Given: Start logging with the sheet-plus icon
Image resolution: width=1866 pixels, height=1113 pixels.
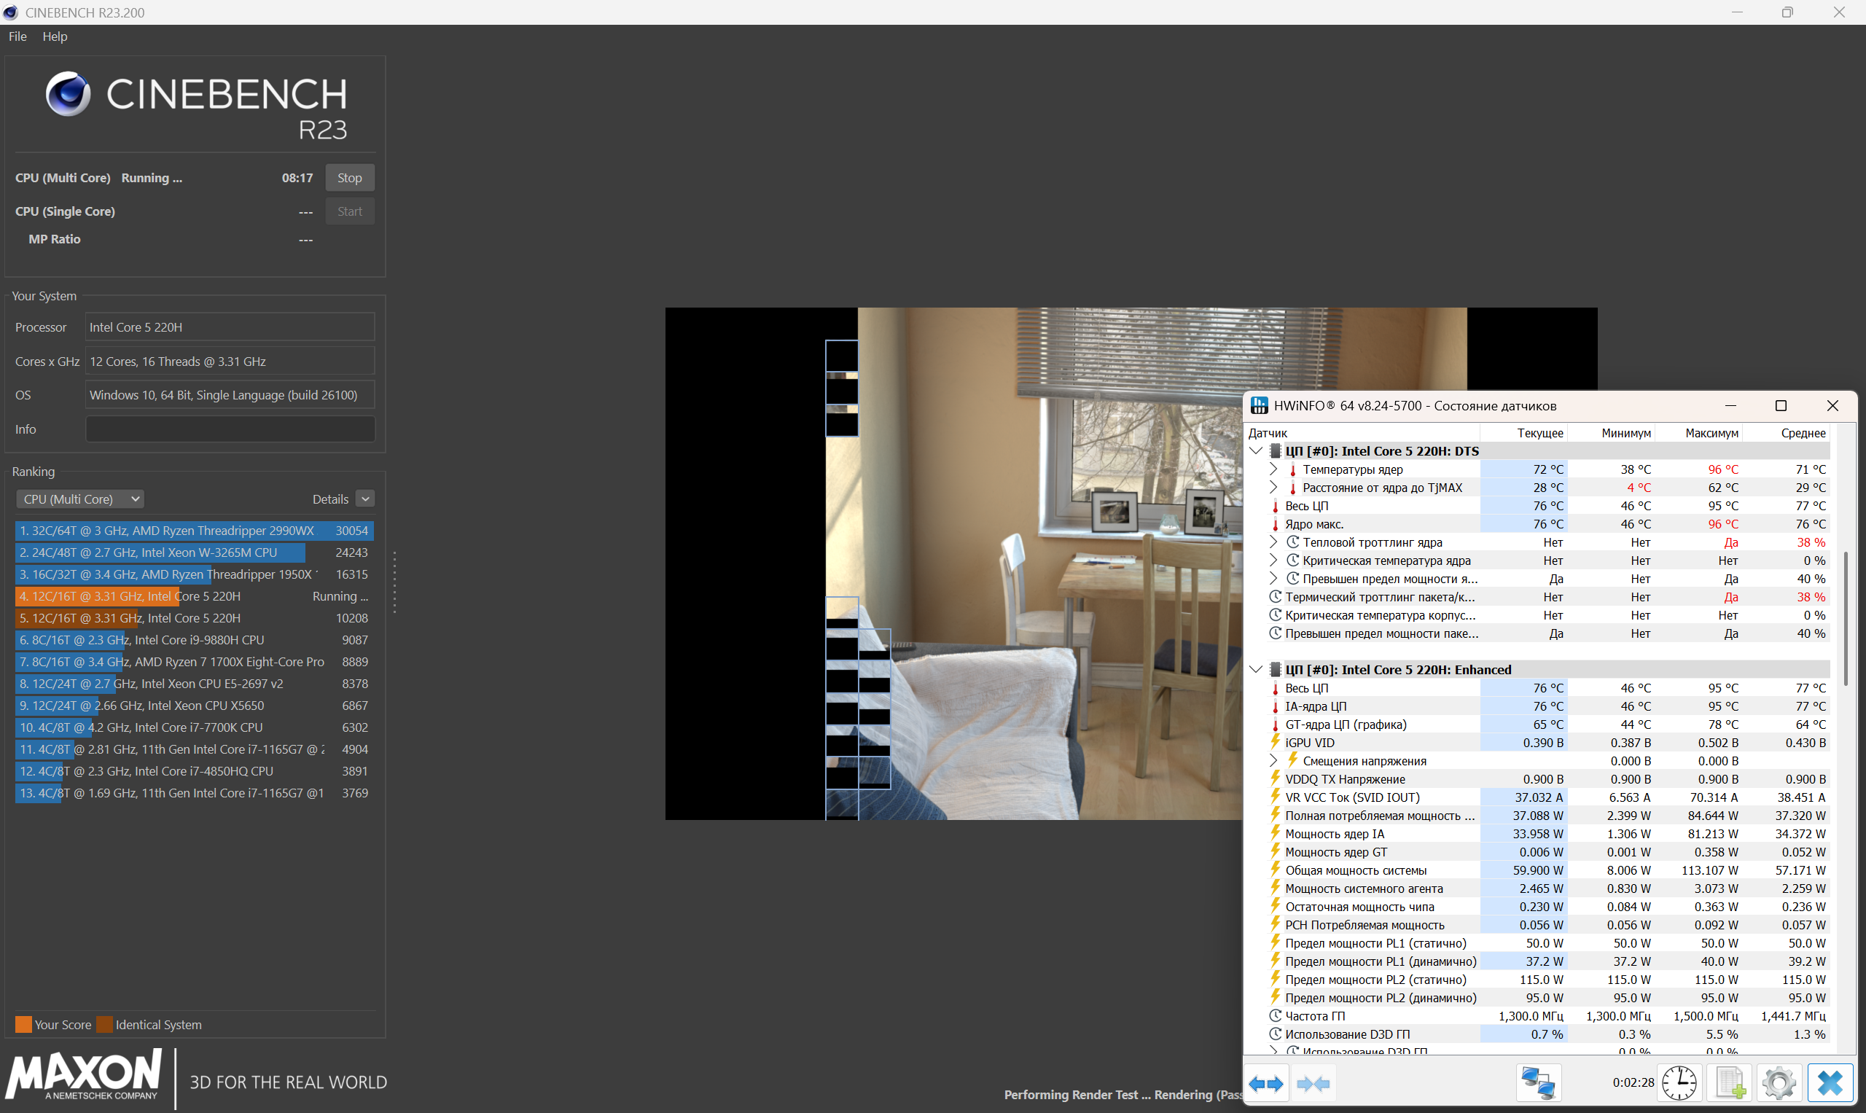Looking at the screenshot, I should (x=1730, y=1083).
